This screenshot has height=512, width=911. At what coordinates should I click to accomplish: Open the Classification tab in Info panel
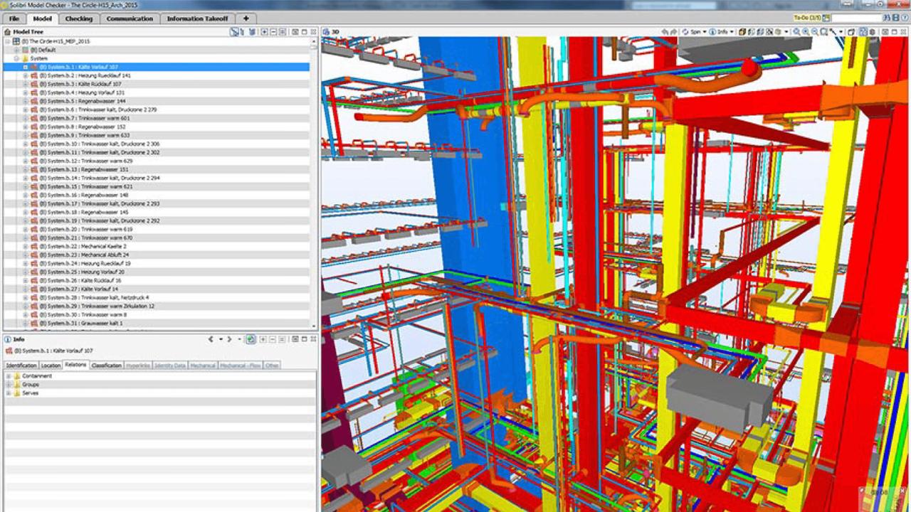tap(106, 366)
